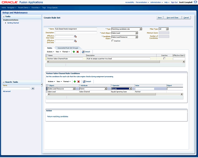The height and width of the screenshot is (158, 198).
Task: Click rule description 'Rule to assign a partner'
Action: pos(118,59)
